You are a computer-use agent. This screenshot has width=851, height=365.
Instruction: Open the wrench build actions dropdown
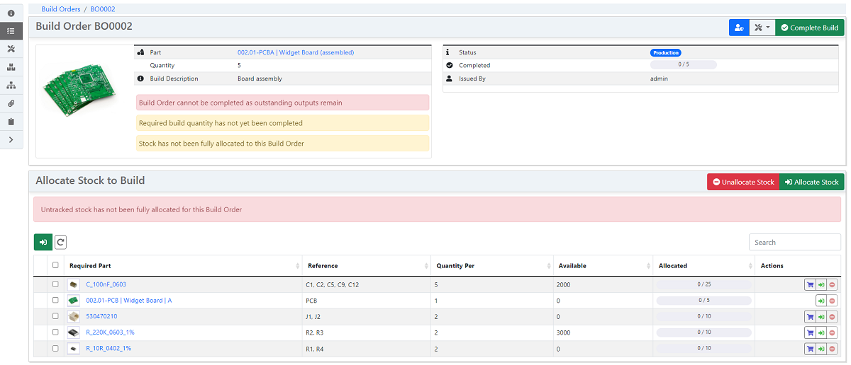[762, 28]
